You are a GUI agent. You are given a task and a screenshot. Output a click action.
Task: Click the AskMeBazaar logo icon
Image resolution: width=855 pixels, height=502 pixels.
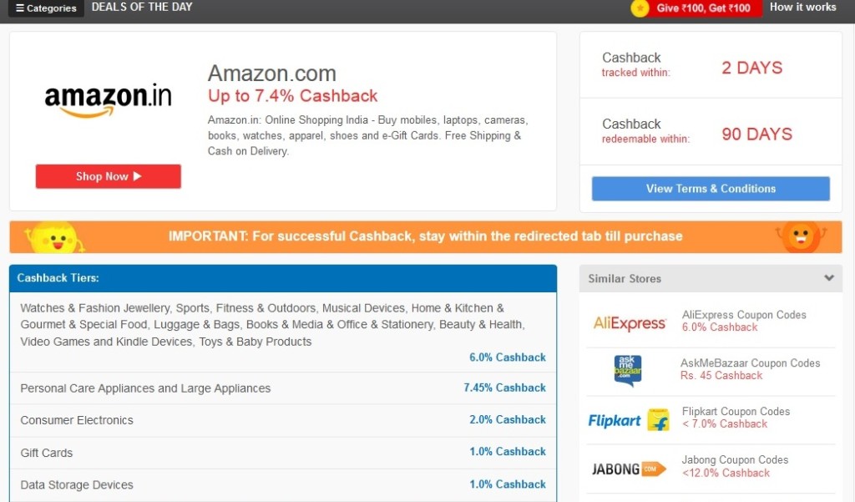click(x=628, y=371)
